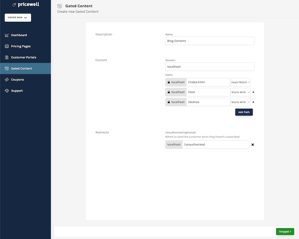299x239 pixels.
Task: Edit the Name field containing Blog Content
Action: [x=210, y=41]
